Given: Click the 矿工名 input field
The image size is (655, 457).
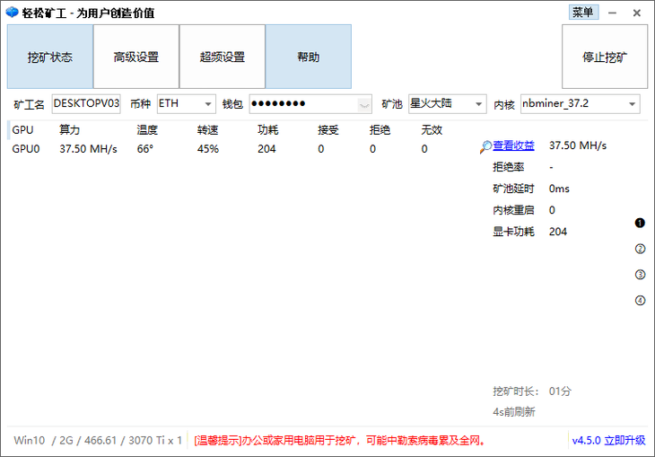Looking at the screenshot, I should [86, 104].
